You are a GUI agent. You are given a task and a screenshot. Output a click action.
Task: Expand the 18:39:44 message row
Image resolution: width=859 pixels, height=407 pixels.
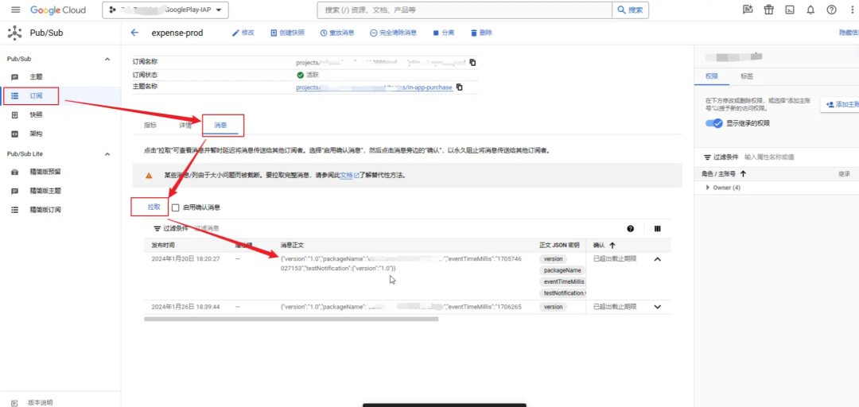click(x=658, y=307)
